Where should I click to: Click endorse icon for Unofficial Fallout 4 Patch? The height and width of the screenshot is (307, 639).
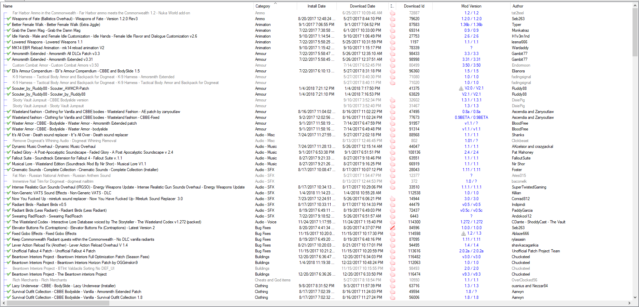[x=392, y=251]
